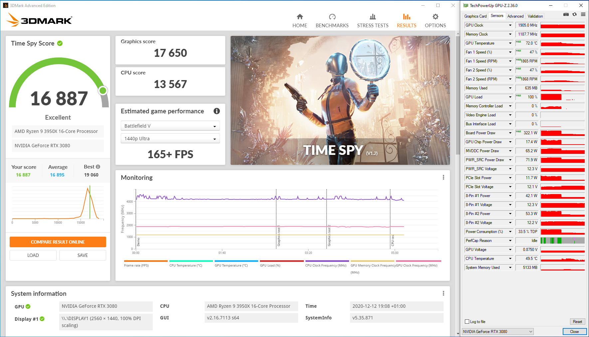Open the NVIDIA GeForce RTX 3080 device selector

click(497, 332)
